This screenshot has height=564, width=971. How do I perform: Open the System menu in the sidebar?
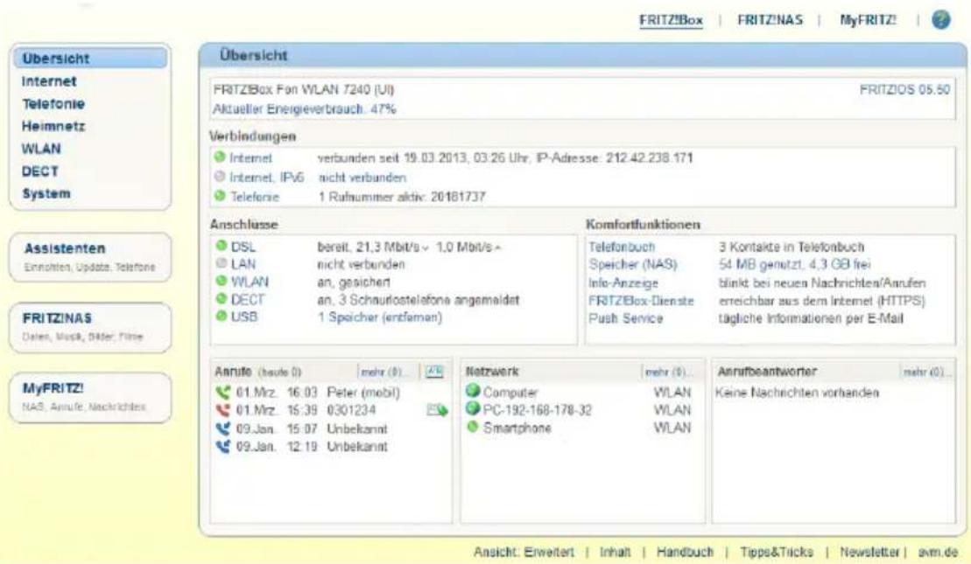[46, 193]
